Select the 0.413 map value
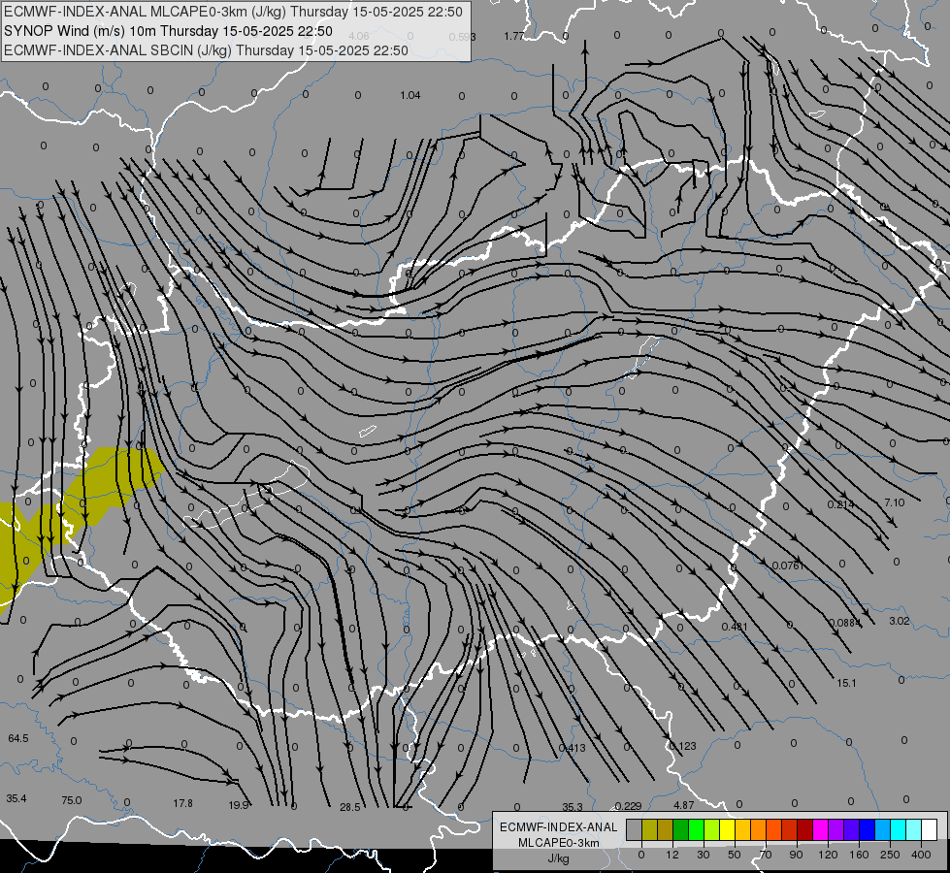950x873 pixels. (x=572, y=748)
